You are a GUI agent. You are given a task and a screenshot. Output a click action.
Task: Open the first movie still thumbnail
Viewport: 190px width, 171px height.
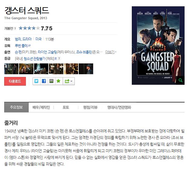click(x=11, y=69)
